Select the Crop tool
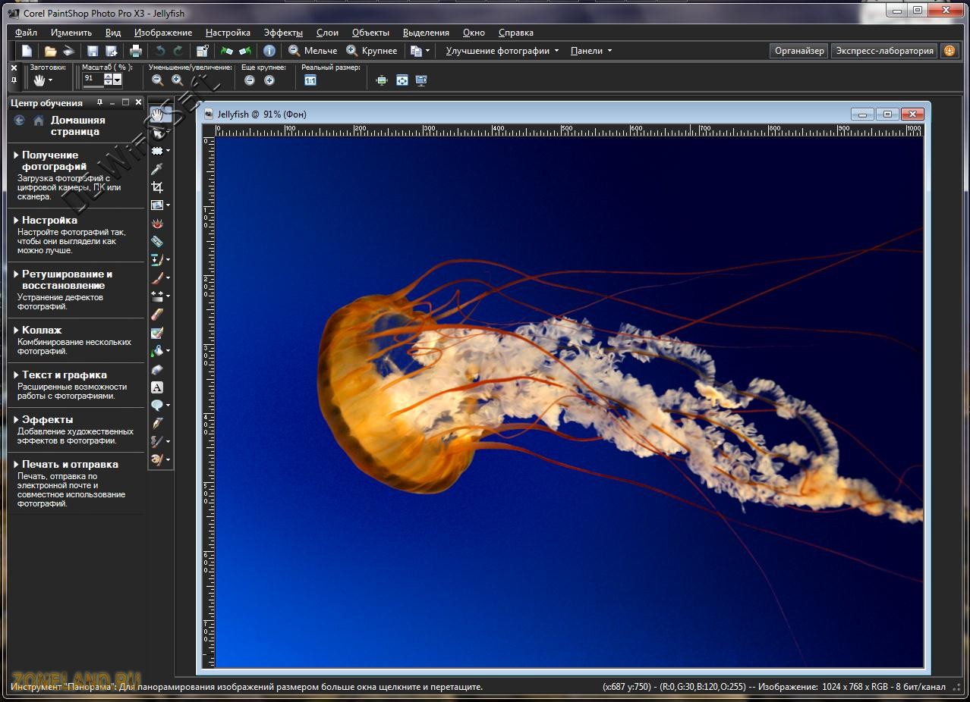This screenshot has width=970, height=702. coord(157,187)
